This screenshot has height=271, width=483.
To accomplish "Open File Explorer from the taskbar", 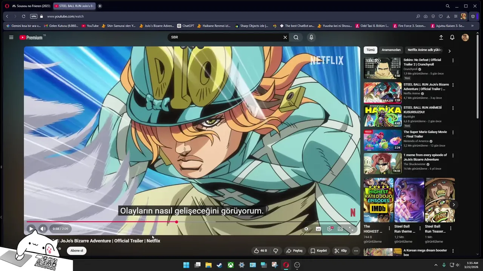I will [208, 265].
